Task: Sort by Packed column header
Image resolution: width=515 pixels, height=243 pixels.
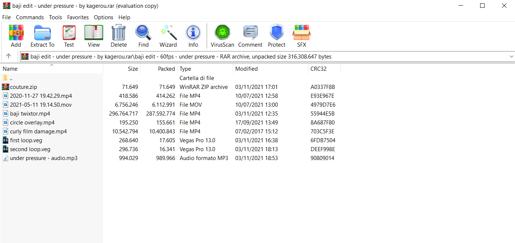Action: click(159, 69)
